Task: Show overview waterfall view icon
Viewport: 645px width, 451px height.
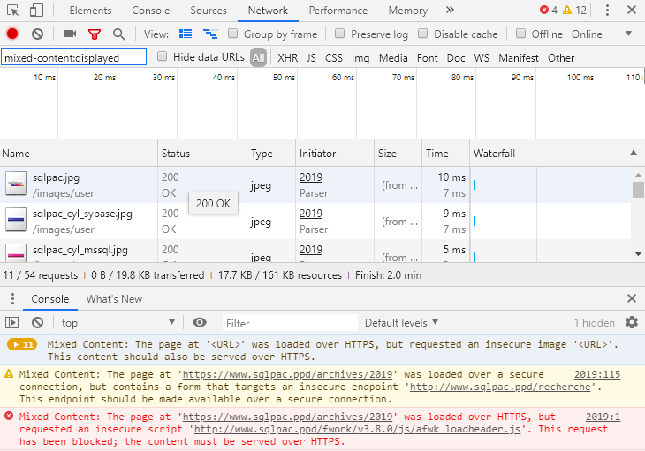Action: coord(210,34)
